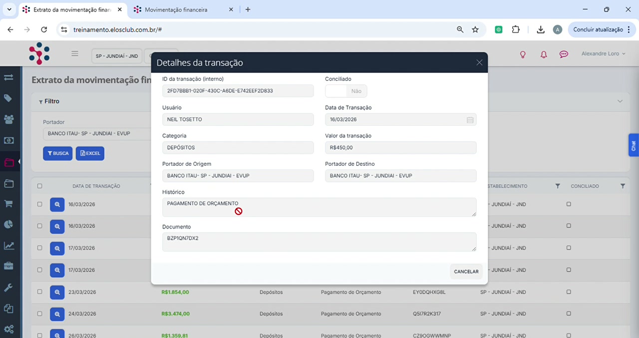Open the notifications bell icon
This screenshot has width=639, height=338.
pos(544,54)
